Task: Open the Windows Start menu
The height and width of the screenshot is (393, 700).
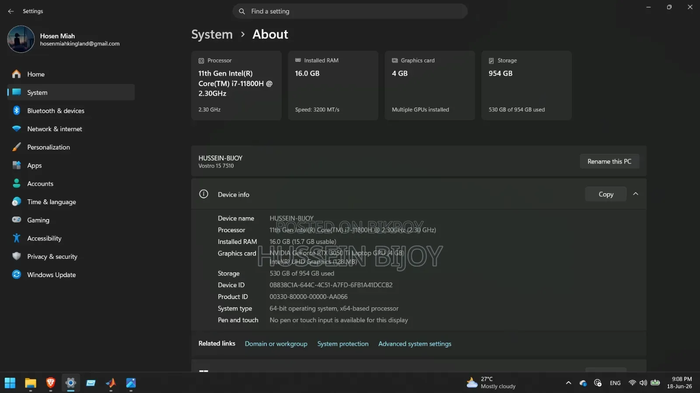Action: (10, 383)
